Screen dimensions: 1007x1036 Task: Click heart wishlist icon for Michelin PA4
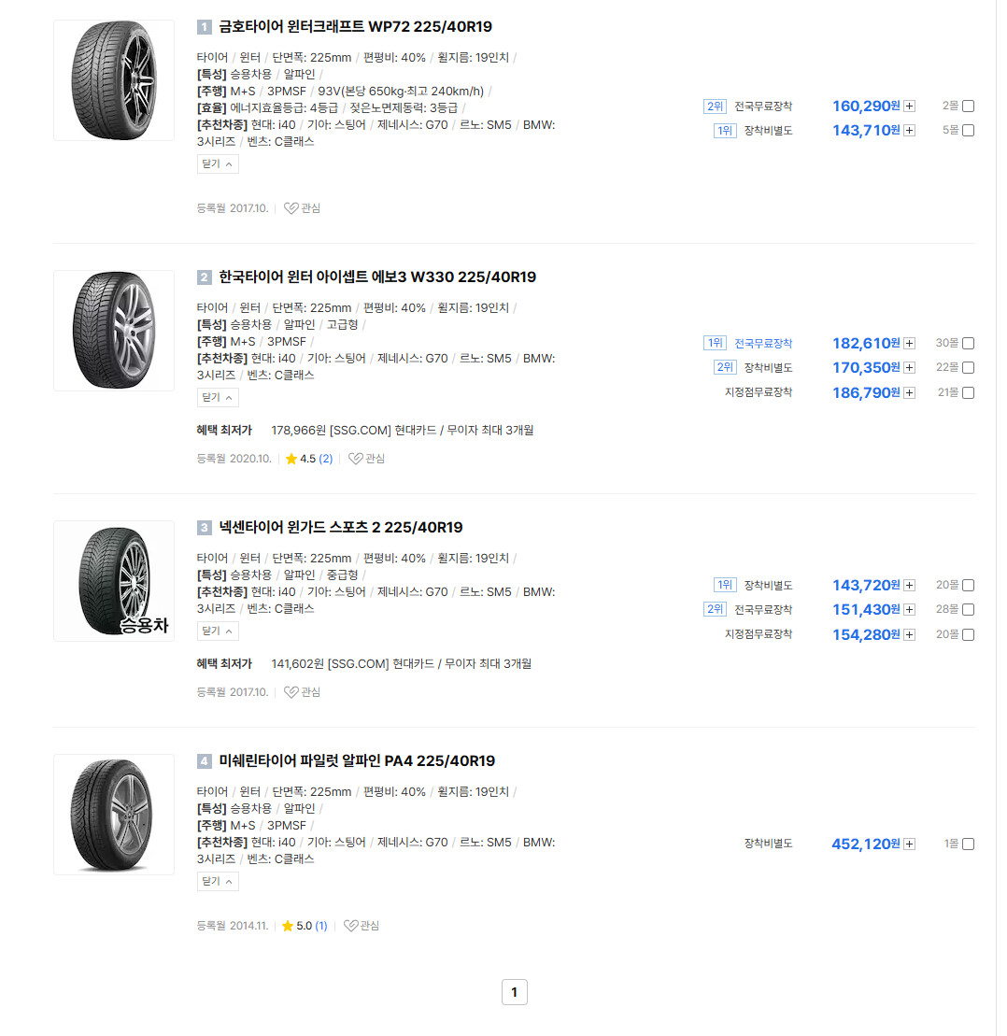pos(351,926)
